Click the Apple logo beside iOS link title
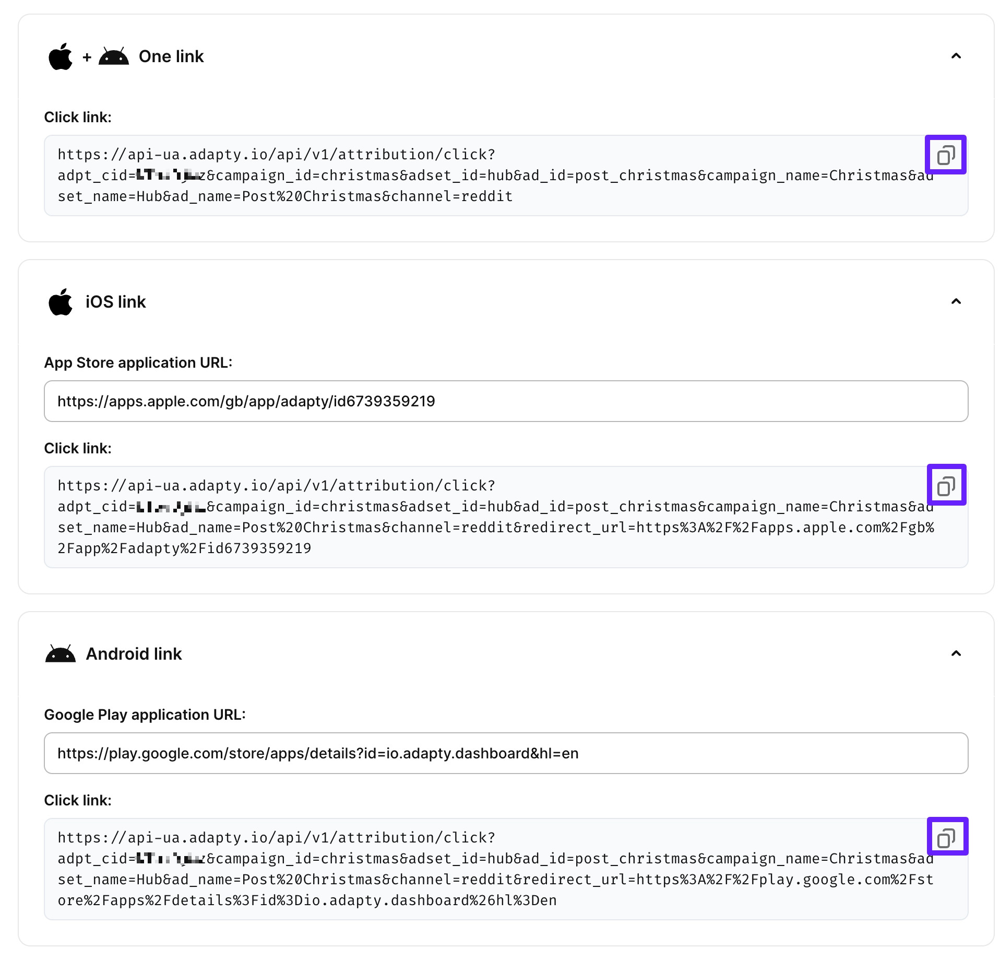Viewport: 1000px width, 960px height. tap(61, 302)
